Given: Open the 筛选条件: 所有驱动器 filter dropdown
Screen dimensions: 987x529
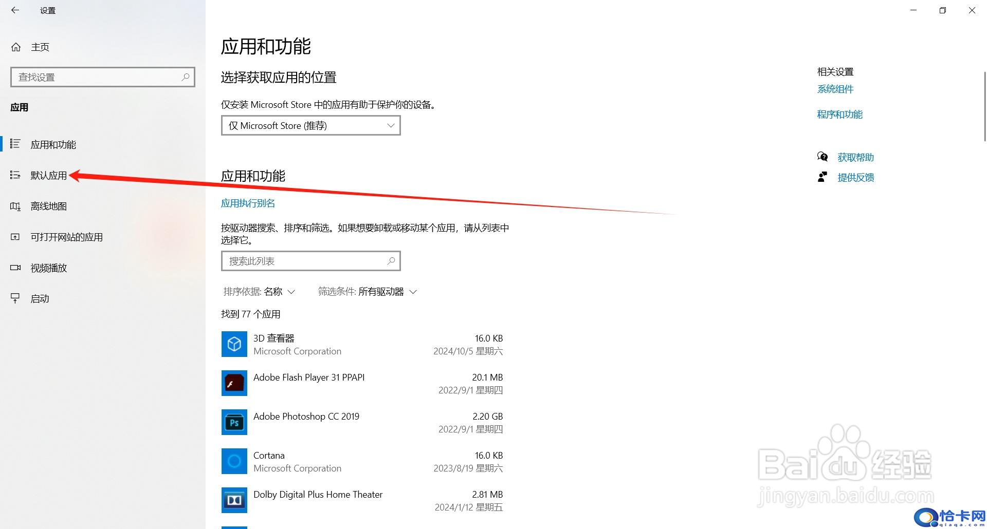Looking at the screenshot, I should coord(368,292).
